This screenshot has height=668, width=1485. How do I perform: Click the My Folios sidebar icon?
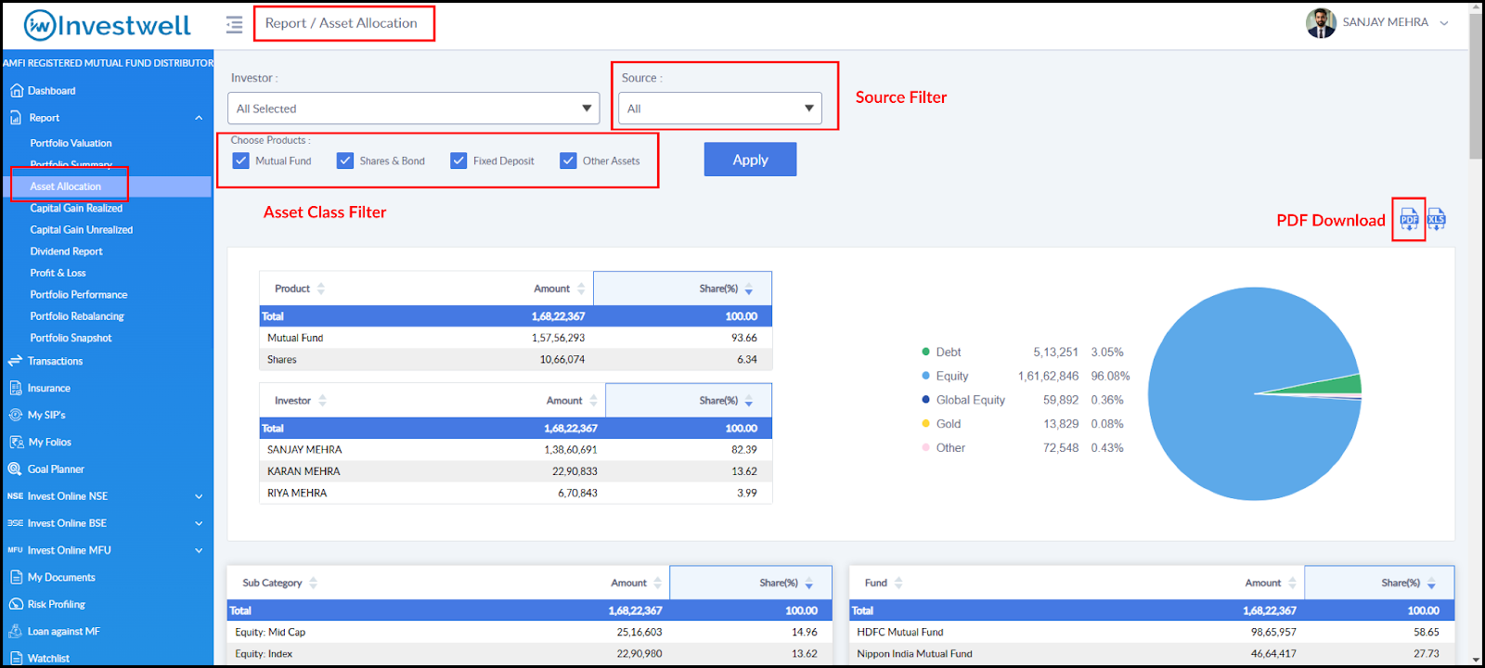(x=16, y=442)
